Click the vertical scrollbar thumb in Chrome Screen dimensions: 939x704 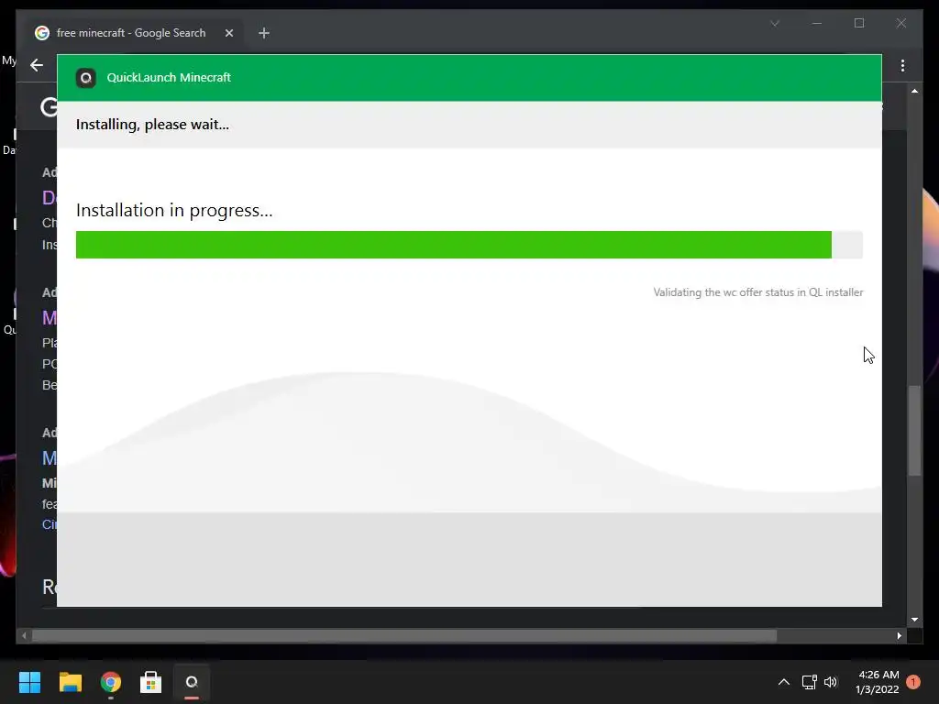click(x=914, y=431)
